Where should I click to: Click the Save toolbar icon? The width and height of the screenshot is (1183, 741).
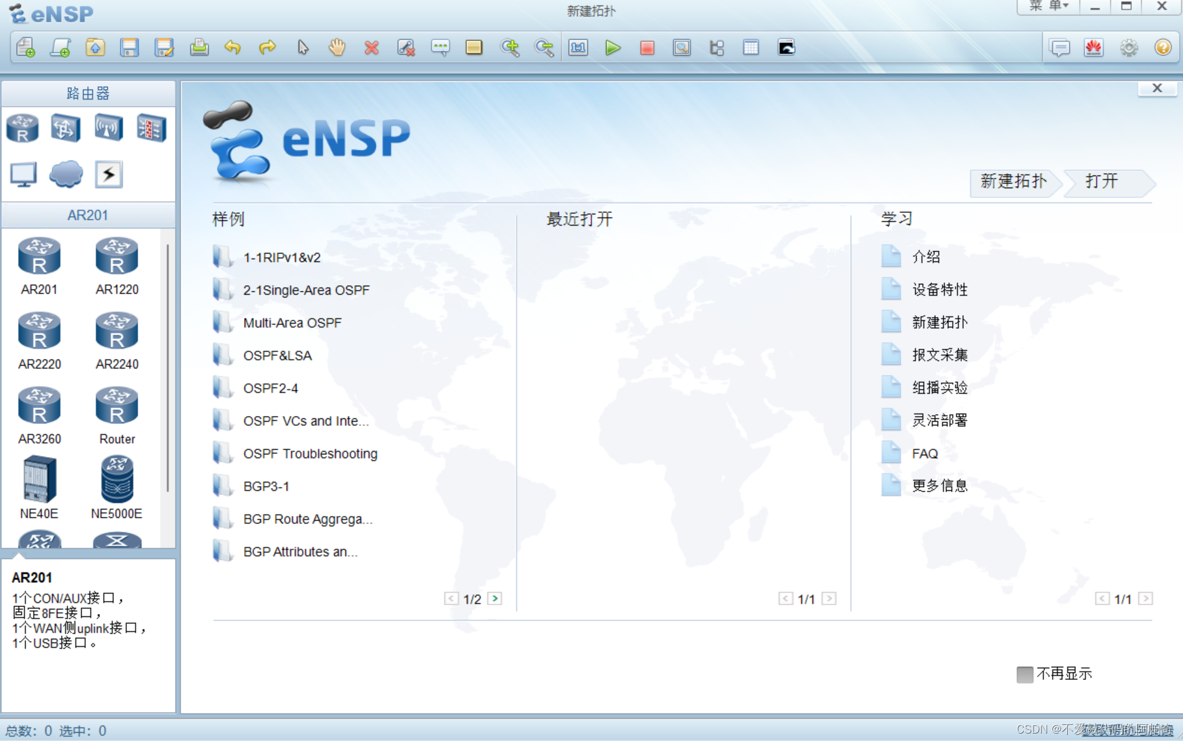coord(130,47)
